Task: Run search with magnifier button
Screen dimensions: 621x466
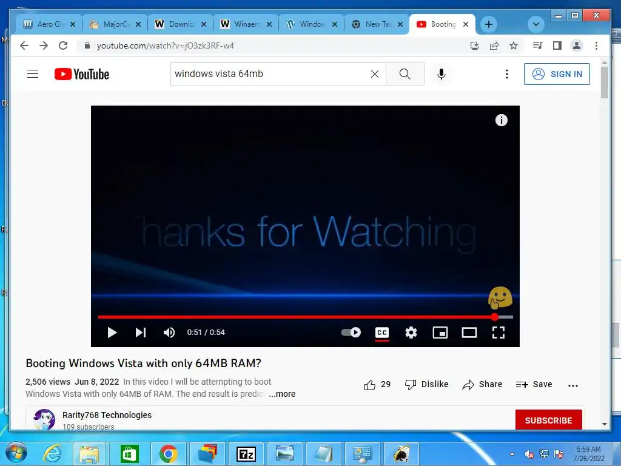Action: (404, 74)
